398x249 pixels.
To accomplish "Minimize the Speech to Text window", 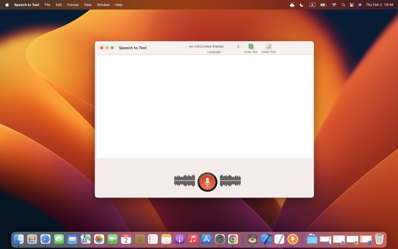I will point(107,48).
